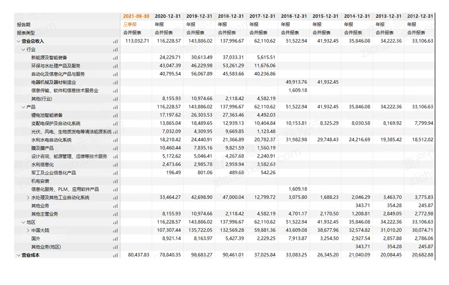Open trend chart for 锂电池智能装备
The image size is (449, 285).
pos(115,115)
